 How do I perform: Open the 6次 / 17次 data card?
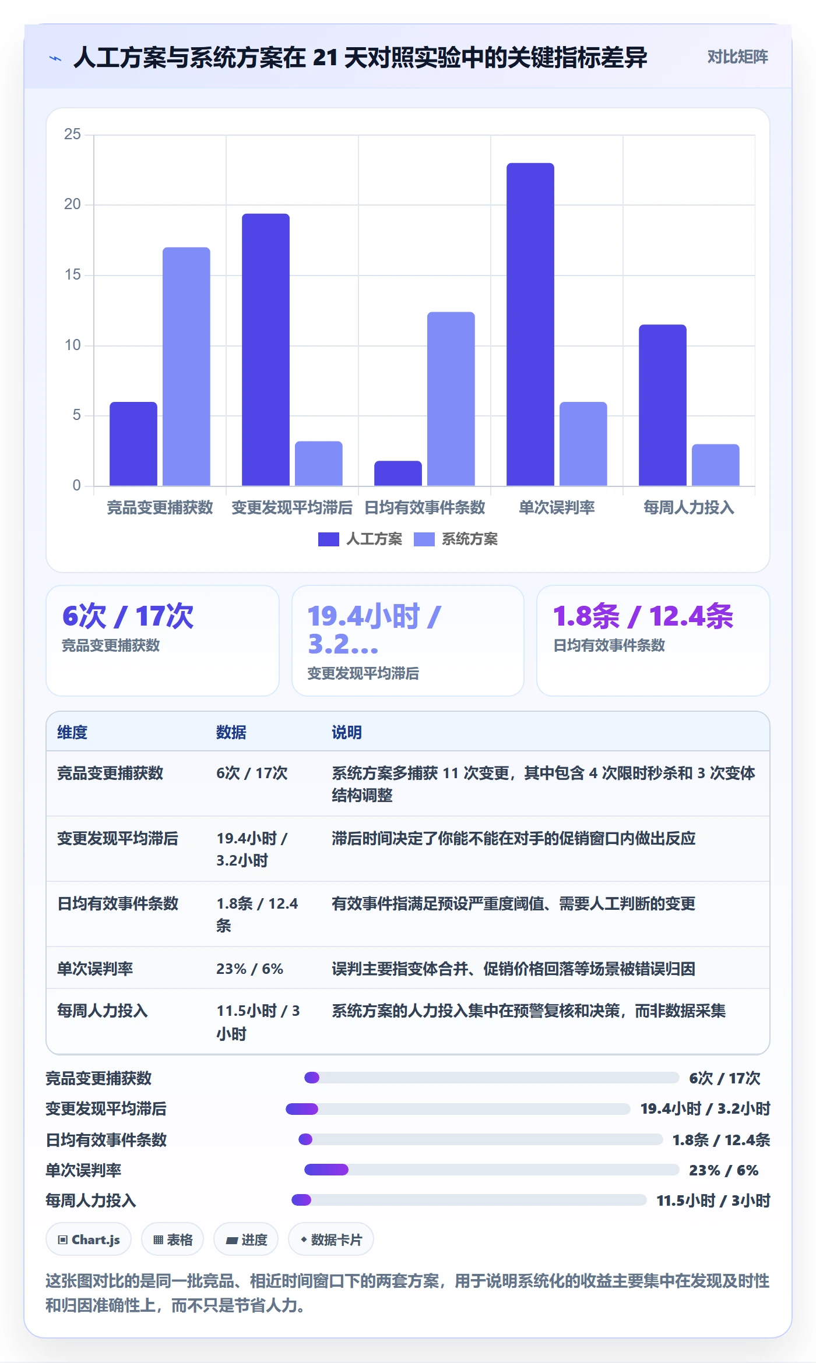pyautogui.click(x=163, y=641)
